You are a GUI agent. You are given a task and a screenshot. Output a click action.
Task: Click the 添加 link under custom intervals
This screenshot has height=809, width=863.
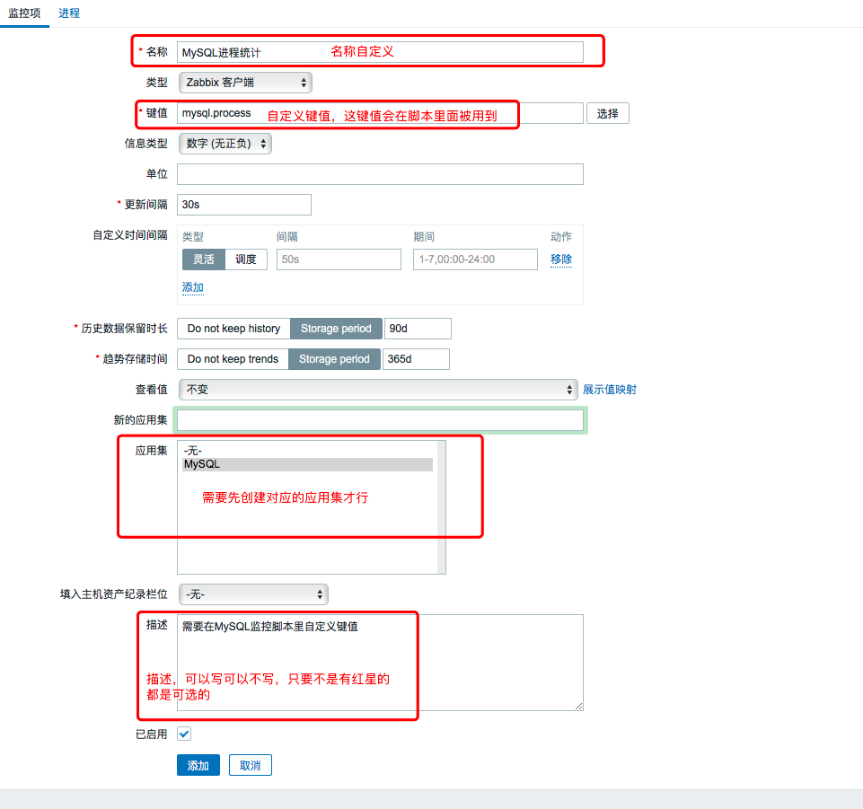click(193, 287)
